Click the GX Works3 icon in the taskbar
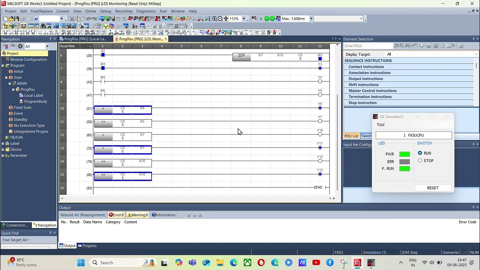This screenshot has width=480, height=270. pos(357,262)
